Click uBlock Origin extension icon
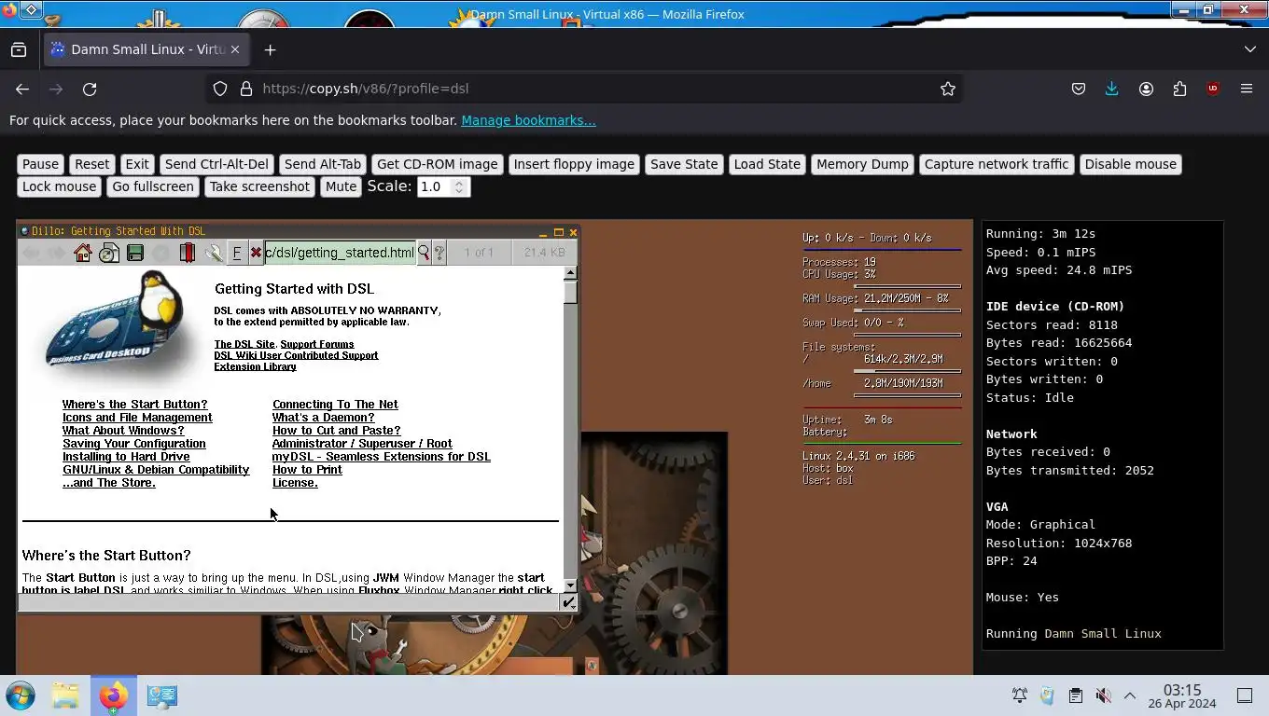1269x716 pixels. [1213, 89]
